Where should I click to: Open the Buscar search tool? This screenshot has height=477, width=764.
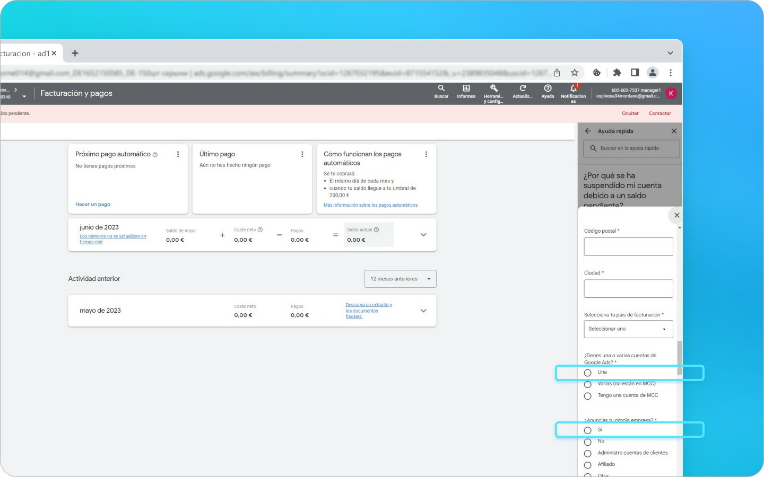441,92
